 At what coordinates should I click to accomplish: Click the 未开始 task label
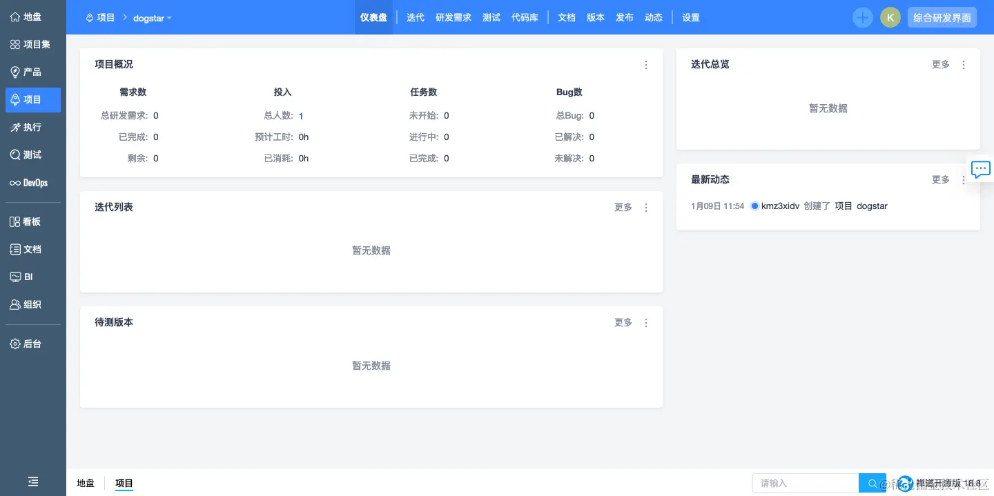click(424, 116)
